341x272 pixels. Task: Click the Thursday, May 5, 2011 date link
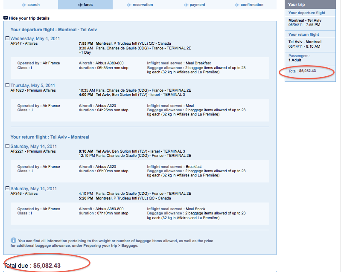(x=33, y=85)
